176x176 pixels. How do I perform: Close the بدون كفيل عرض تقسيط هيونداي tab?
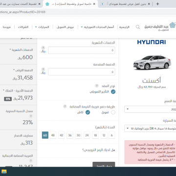(x=149, y=4)
